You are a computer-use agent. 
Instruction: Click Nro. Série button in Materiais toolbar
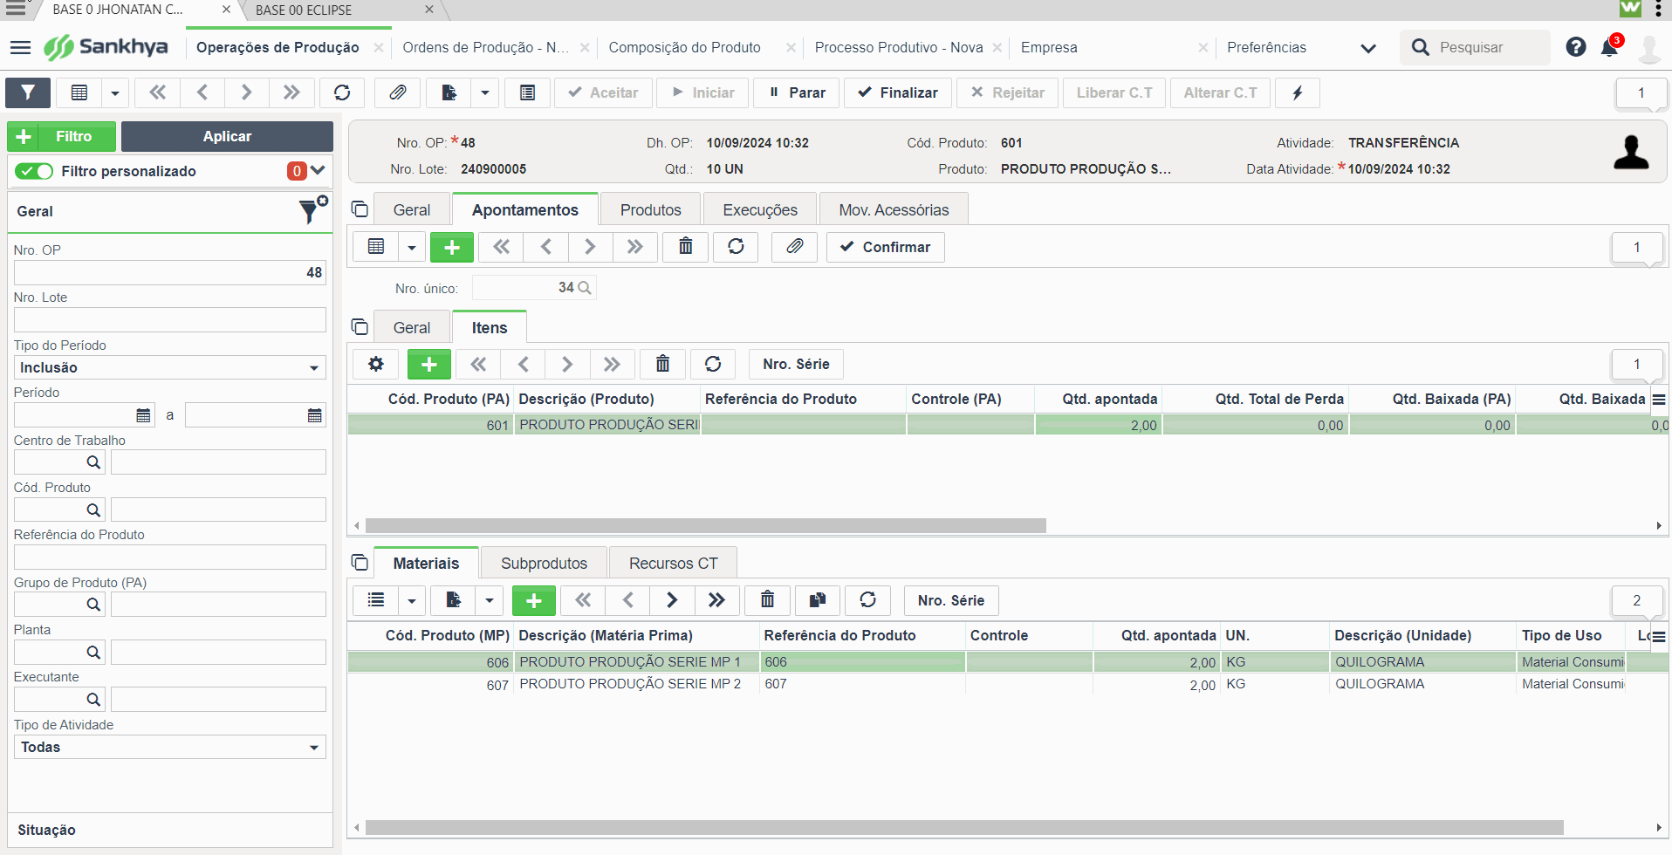(x=951, y=600)
